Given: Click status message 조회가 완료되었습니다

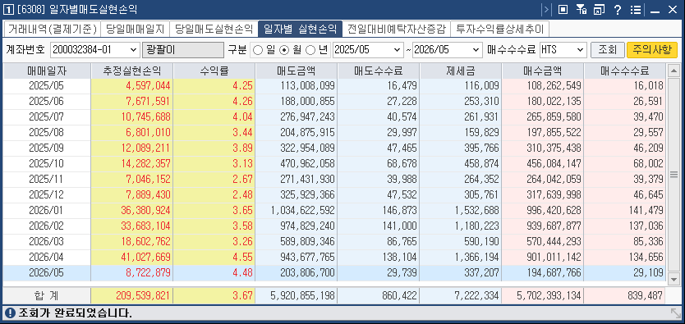Looking at the screenshot, I should click(x=75, y=313).
